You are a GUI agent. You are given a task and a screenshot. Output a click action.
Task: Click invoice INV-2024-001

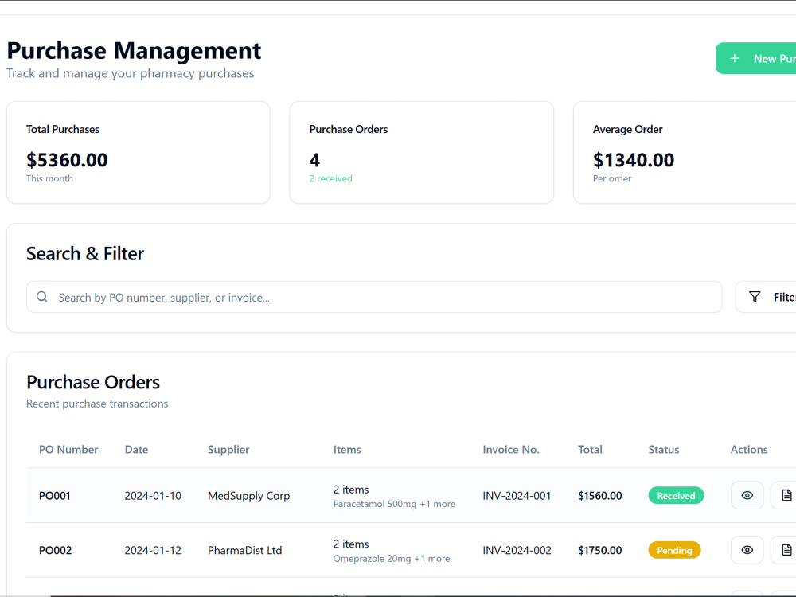point(517,495)
